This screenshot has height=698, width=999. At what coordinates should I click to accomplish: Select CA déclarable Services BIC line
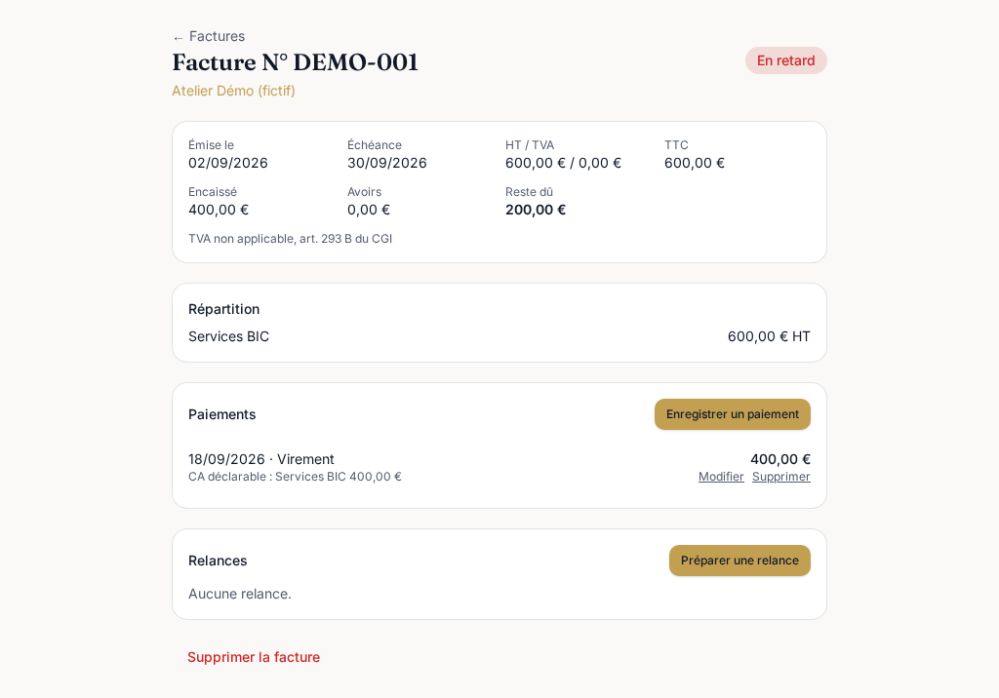click(295, 477)
